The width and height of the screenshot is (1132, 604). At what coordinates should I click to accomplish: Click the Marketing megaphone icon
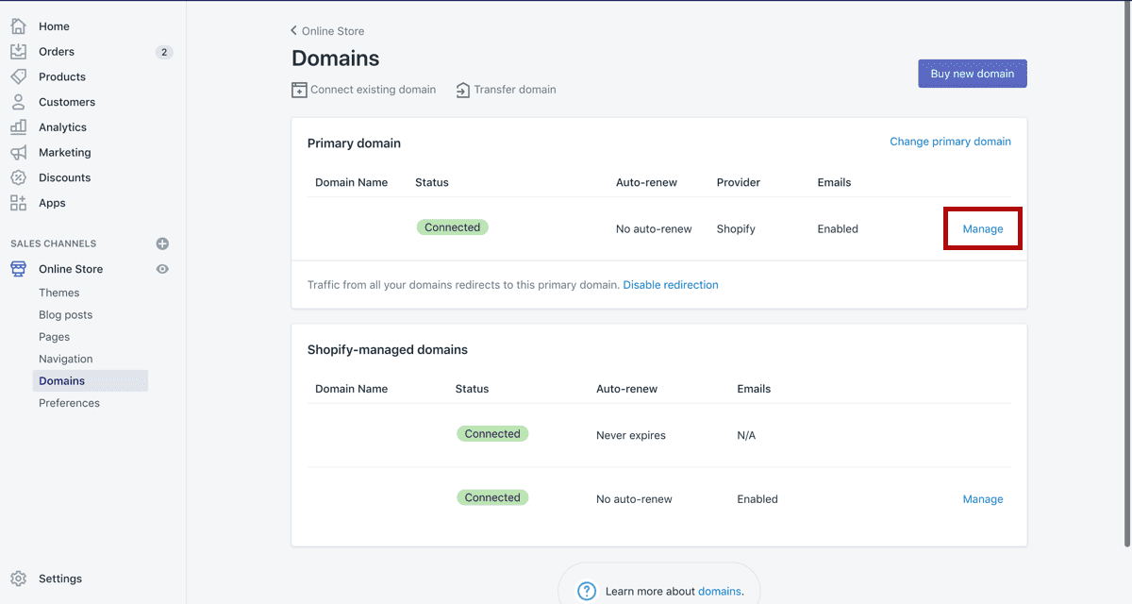tap(18, 152)
